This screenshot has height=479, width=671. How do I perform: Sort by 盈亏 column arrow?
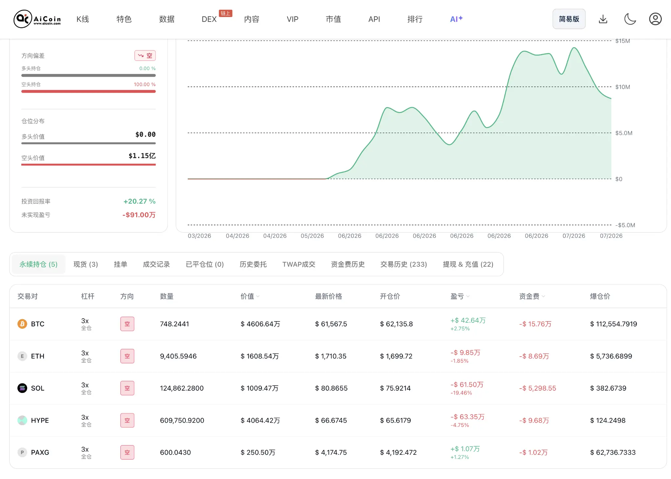pyautogui.click(x=468, y=297)
